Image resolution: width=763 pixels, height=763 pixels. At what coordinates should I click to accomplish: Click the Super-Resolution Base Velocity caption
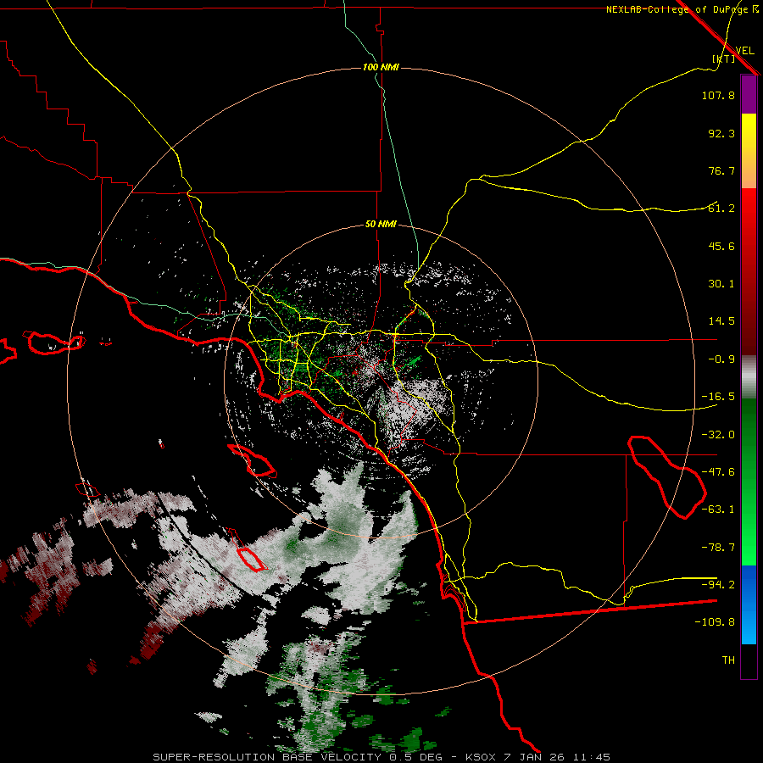click(381, 757)
